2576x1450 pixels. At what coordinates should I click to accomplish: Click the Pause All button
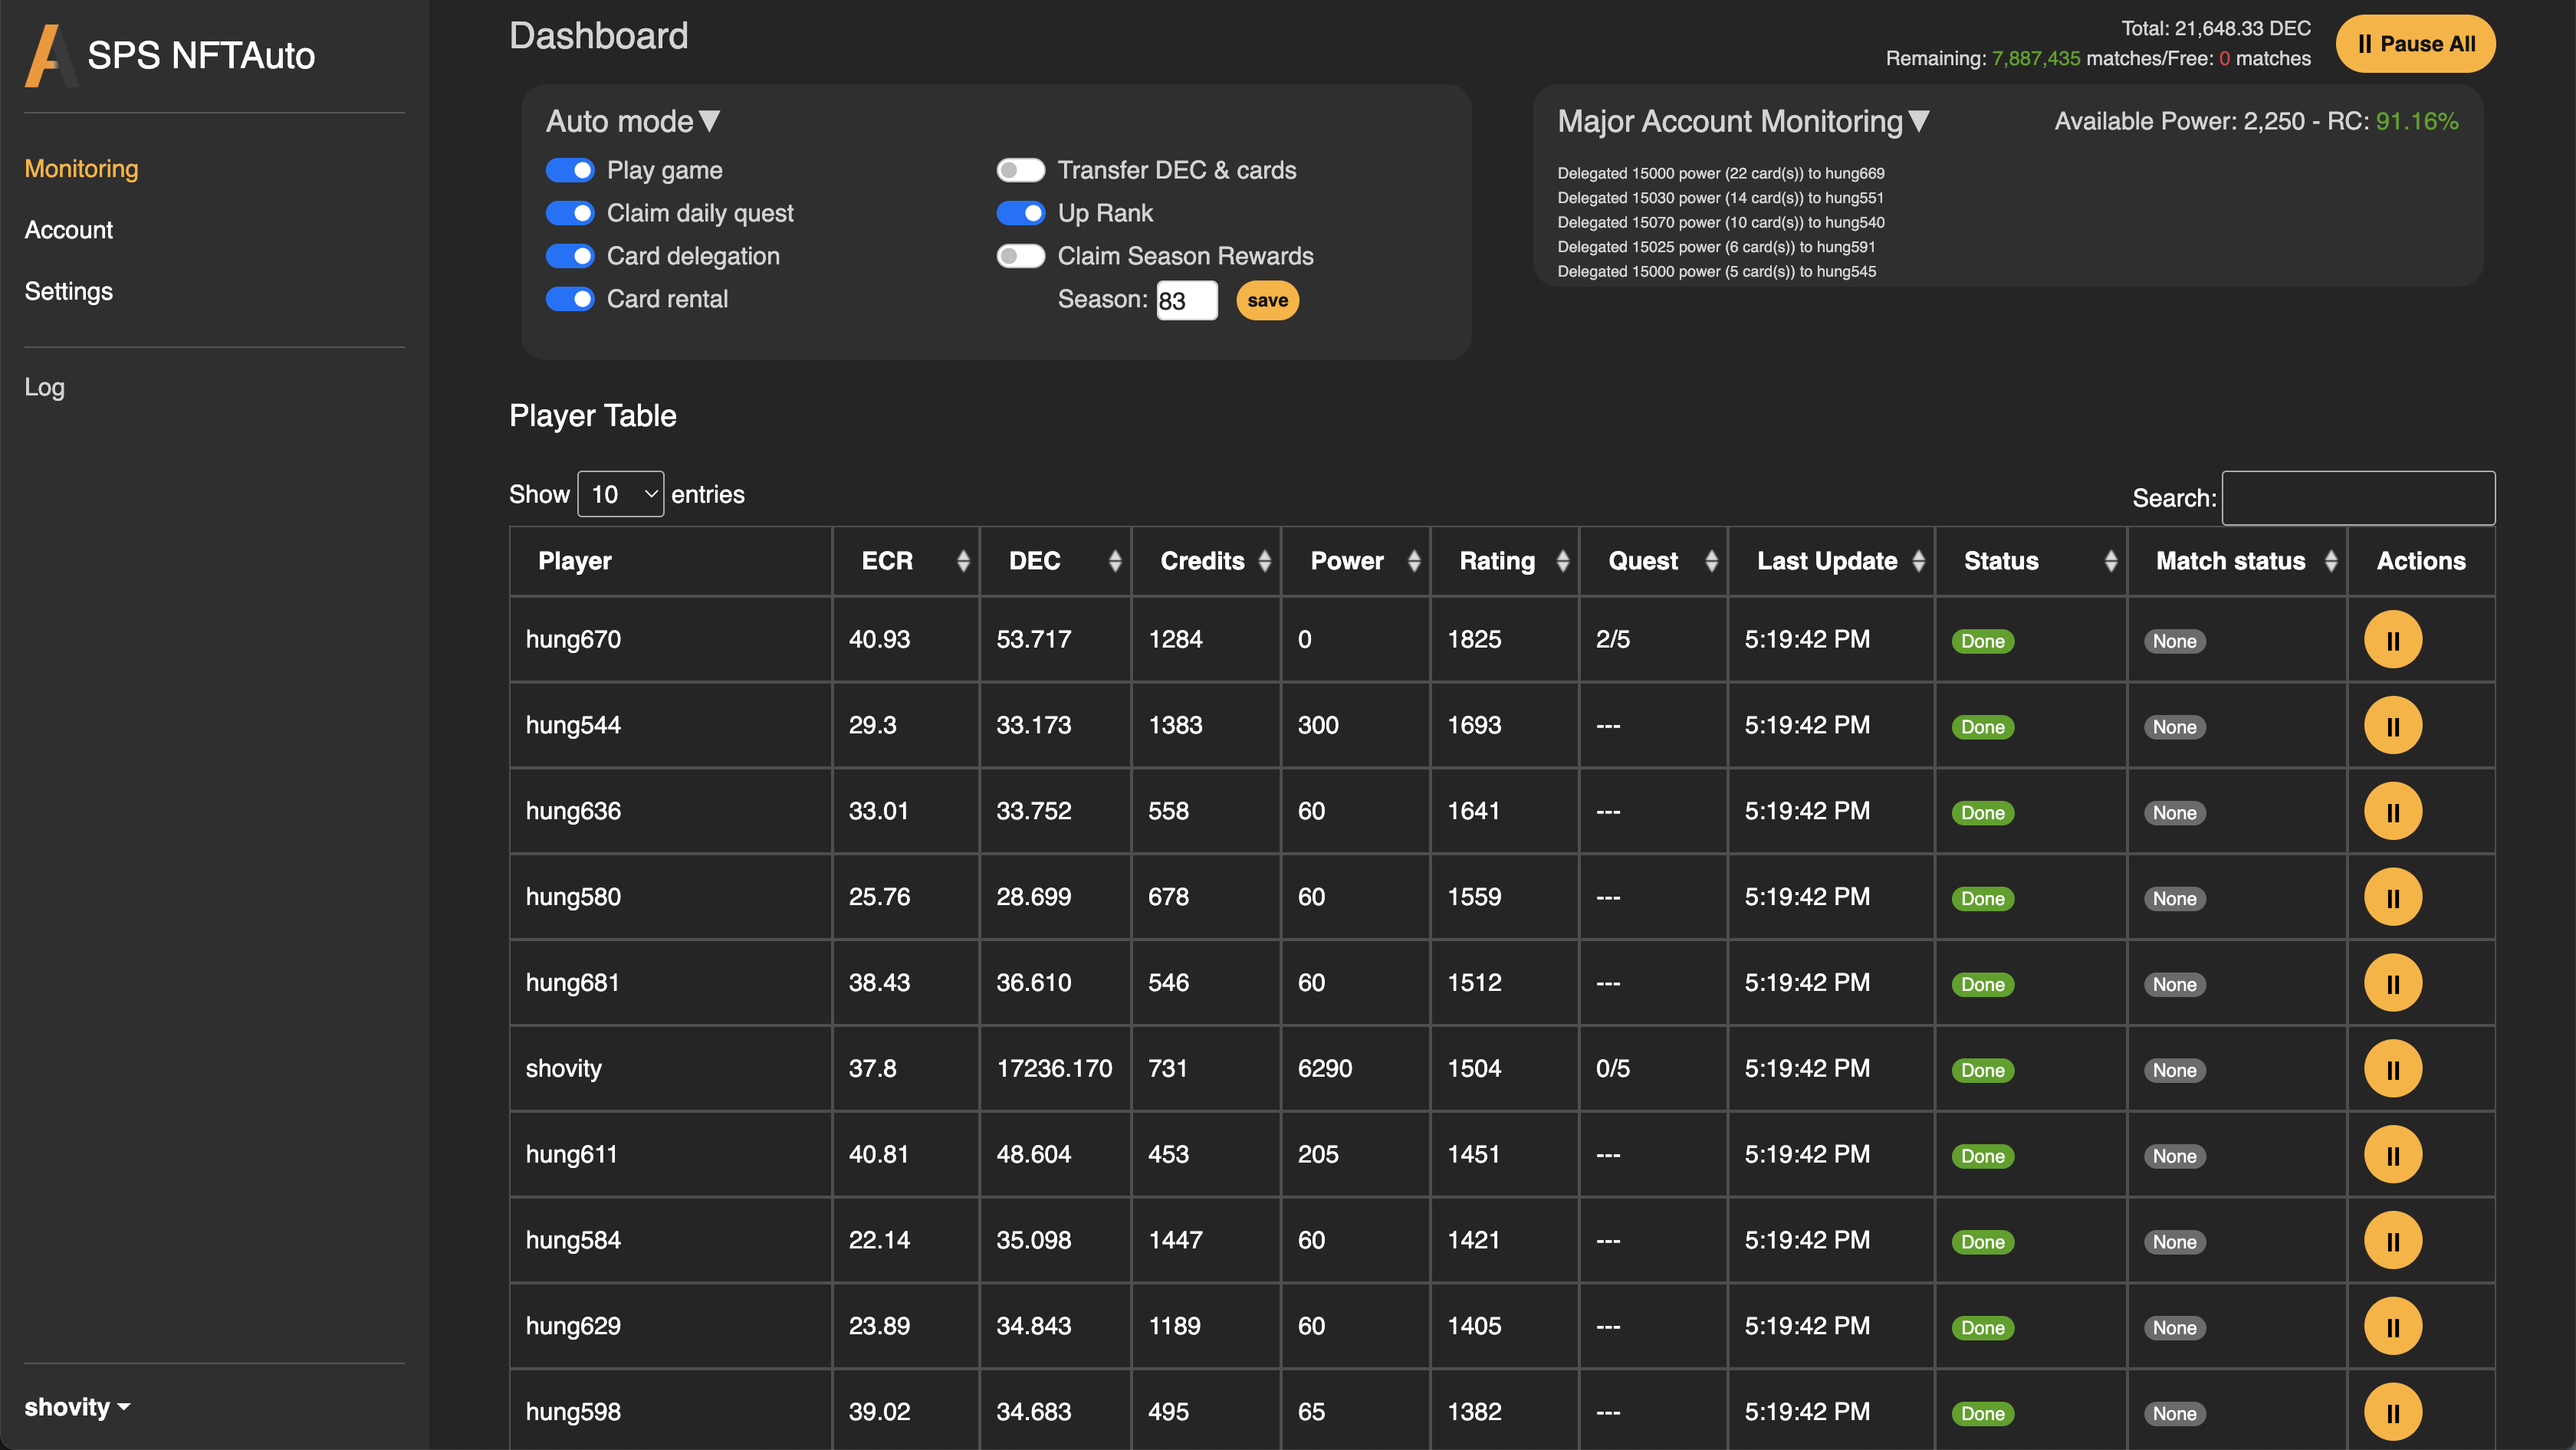point(2415,43)
